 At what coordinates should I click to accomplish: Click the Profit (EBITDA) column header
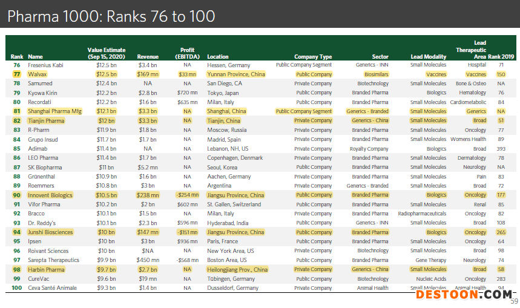point(187,53)
